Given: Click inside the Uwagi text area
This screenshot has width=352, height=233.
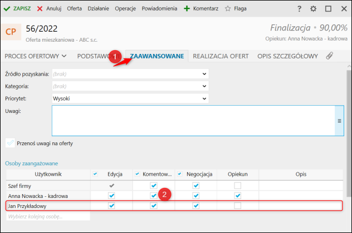Looking at the screenshot, I should click(x=193, y=121).
